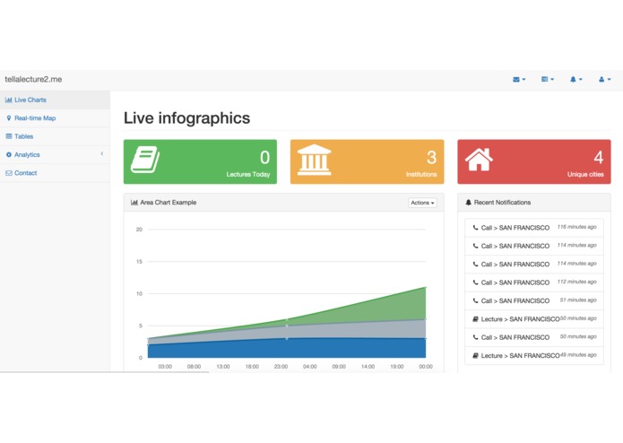Open the bell alerts dropdown
623x443 pixels.
coord(576,80)
